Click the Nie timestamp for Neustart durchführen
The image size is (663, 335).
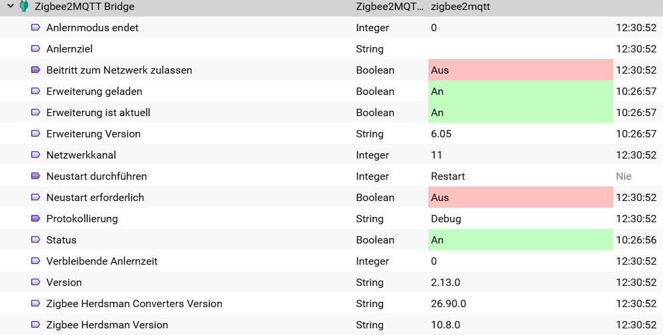(x=624, y=176)
